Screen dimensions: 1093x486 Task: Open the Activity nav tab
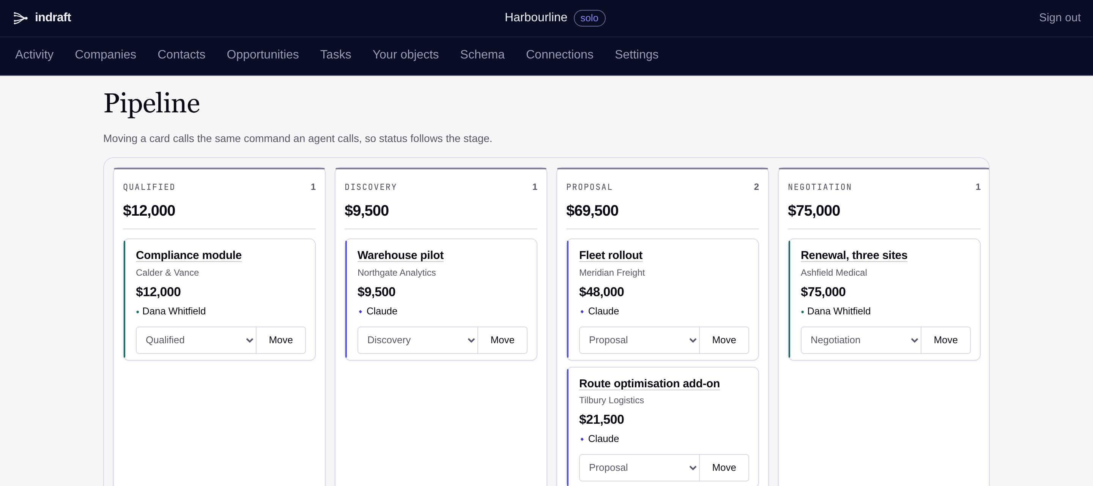click(x=35, y=54)
